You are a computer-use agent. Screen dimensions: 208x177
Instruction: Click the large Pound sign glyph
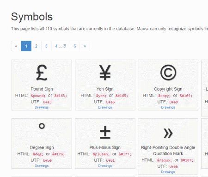[x=42, y=73]
